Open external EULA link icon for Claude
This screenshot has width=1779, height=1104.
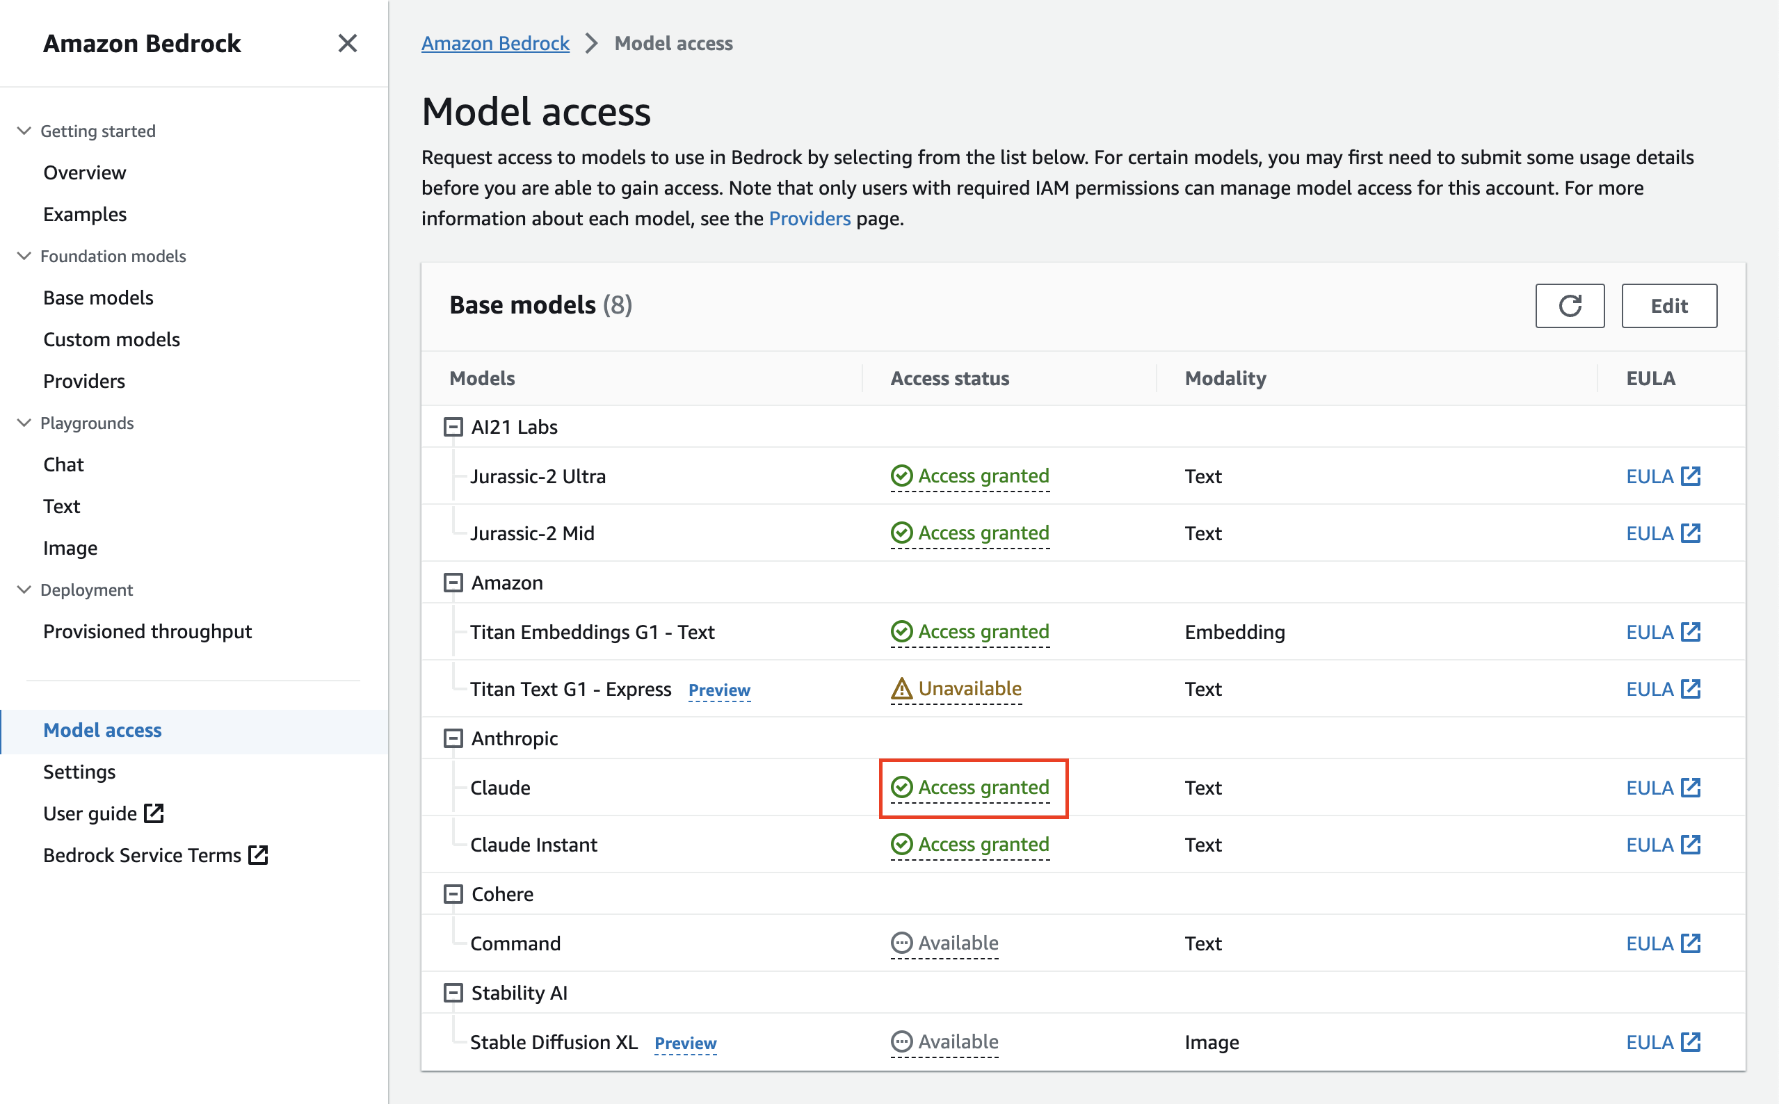1690,787
